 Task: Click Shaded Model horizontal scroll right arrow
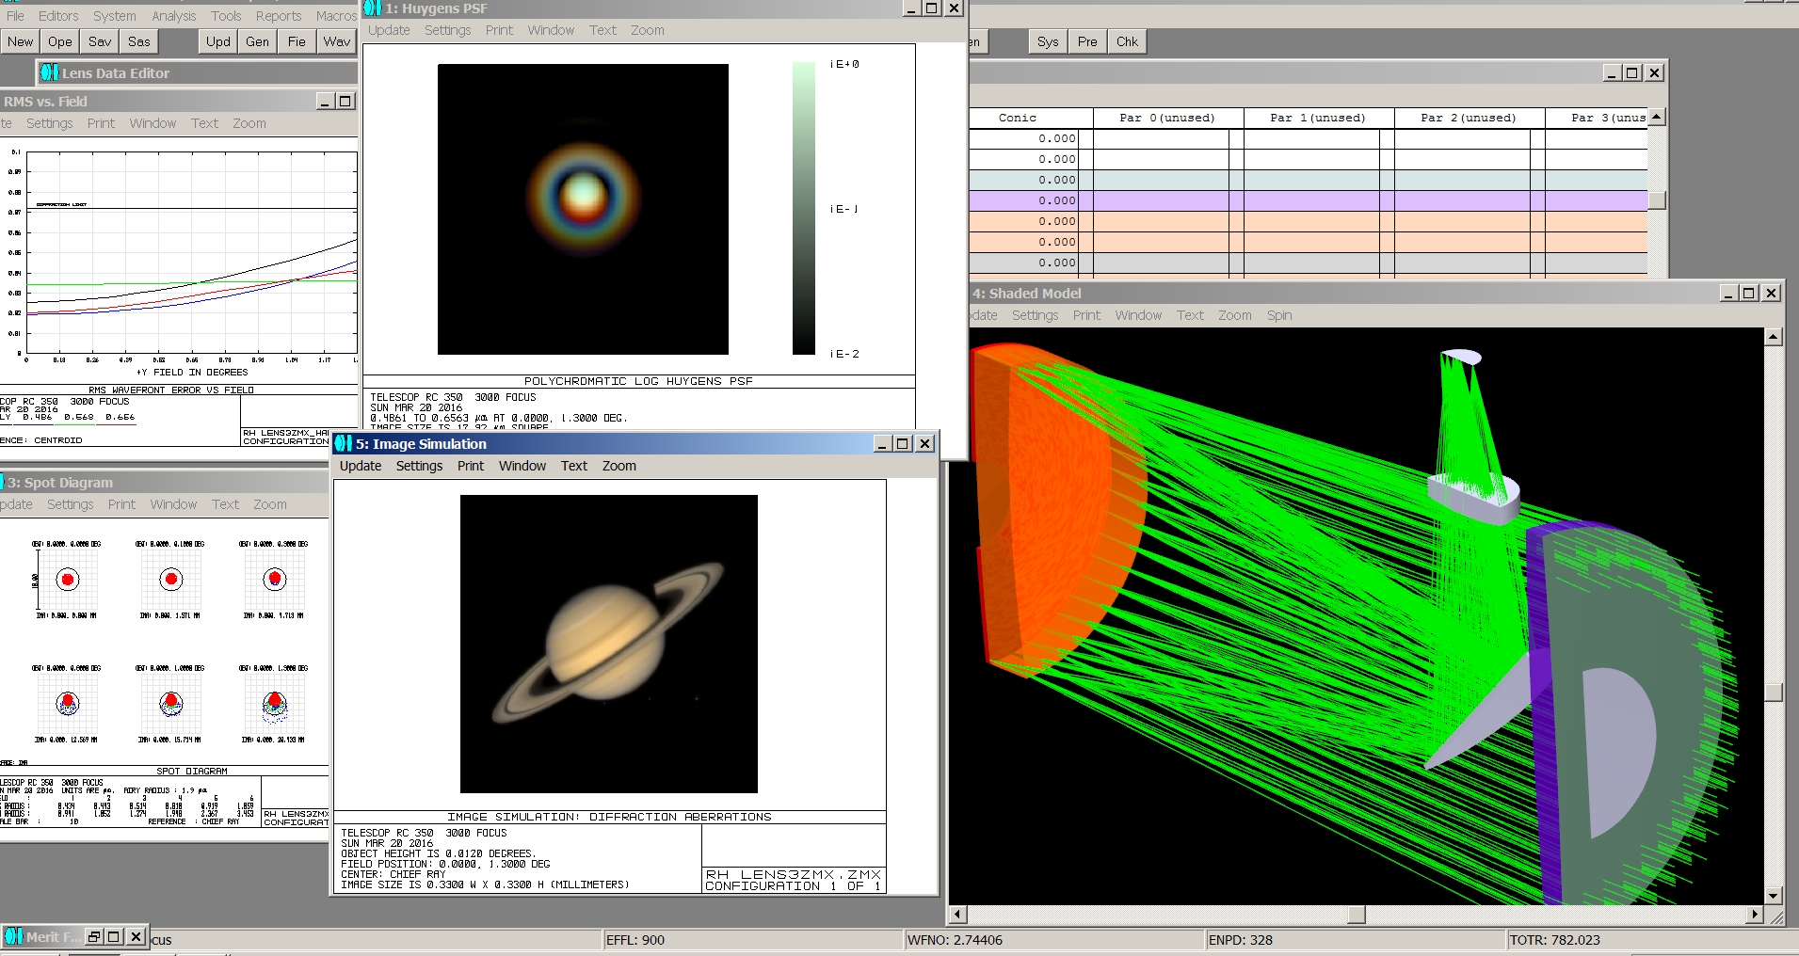1755,914
